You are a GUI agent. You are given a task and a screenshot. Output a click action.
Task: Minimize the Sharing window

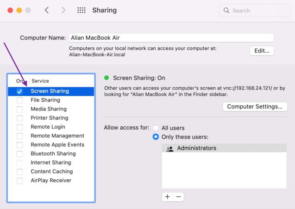tap(19, 10)
